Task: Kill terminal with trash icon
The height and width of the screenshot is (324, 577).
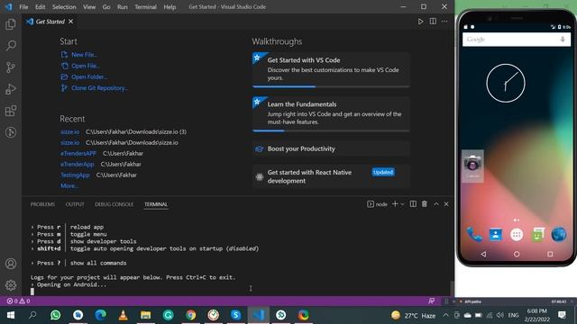Action: [425, 204]
